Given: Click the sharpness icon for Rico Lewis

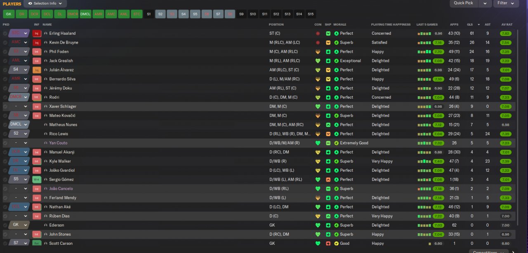Looking at the screenshot, I should coord(328,134).
